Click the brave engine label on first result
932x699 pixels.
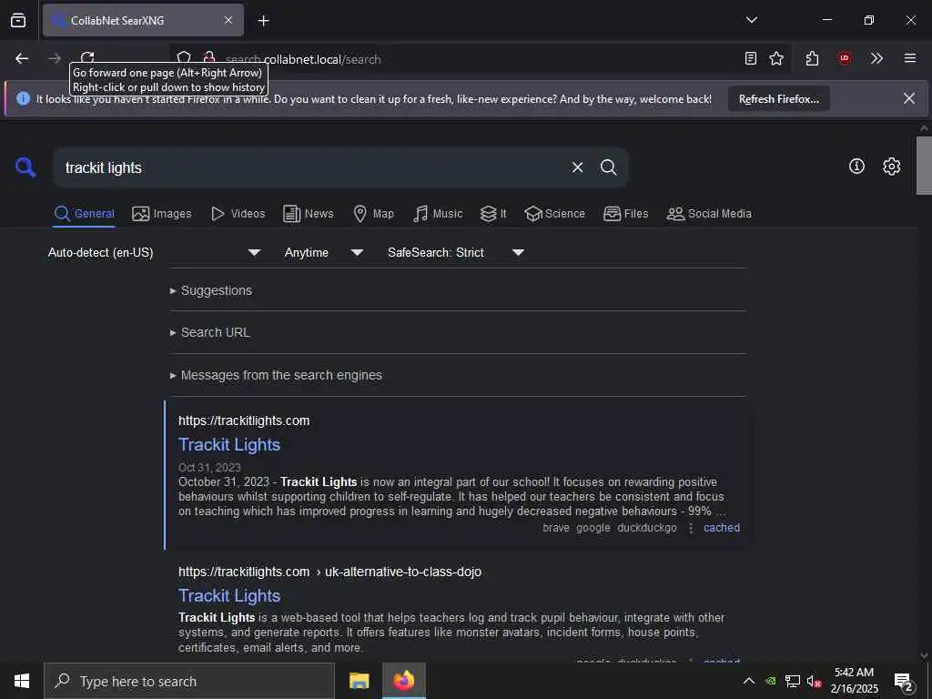click(556, 528)
